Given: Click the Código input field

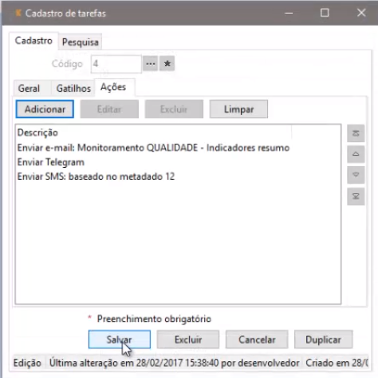Looking at the screenshot, I should click(x=116, y=64).
